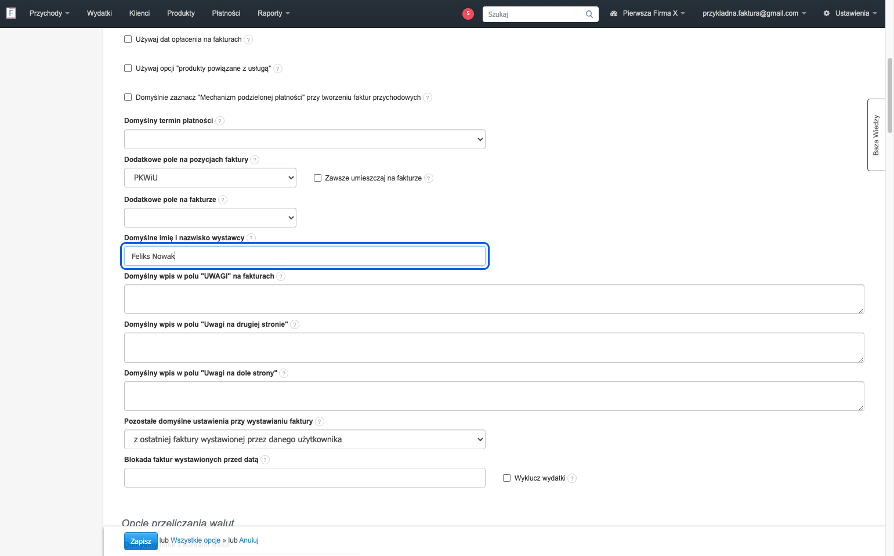Follow the 'Wszystkie opcje »' link
The image size is (894, 556).
[x=198, y=540]
